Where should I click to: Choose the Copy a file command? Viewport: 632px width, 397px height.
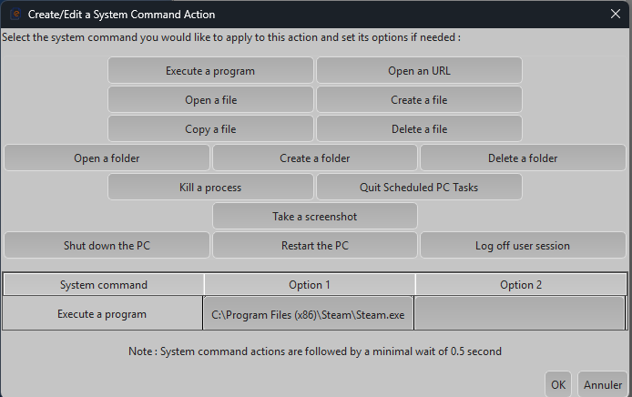pos(210,129)
